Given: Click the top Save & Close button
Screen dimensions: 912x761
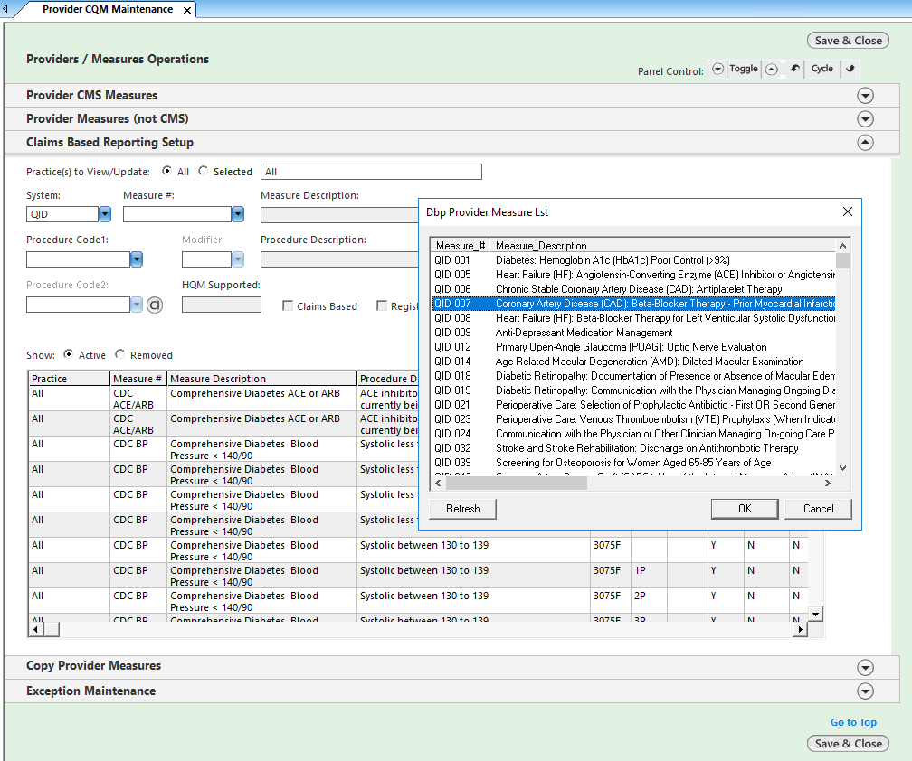Looking at the screenshot, I should coord(848,41).
